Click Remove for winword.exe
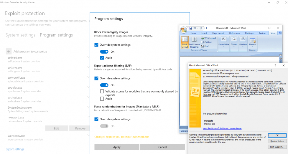The width and height of the screenshot is (288, 154). point(80,128)
